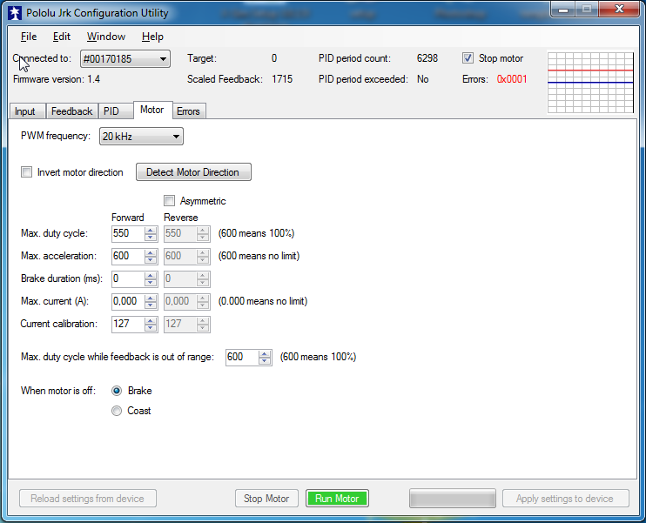Increase Forward Max. acceleration with up arrow
The height and width of the screenshot is (523, 646).
pyautogui.click(x=151, y=253)
